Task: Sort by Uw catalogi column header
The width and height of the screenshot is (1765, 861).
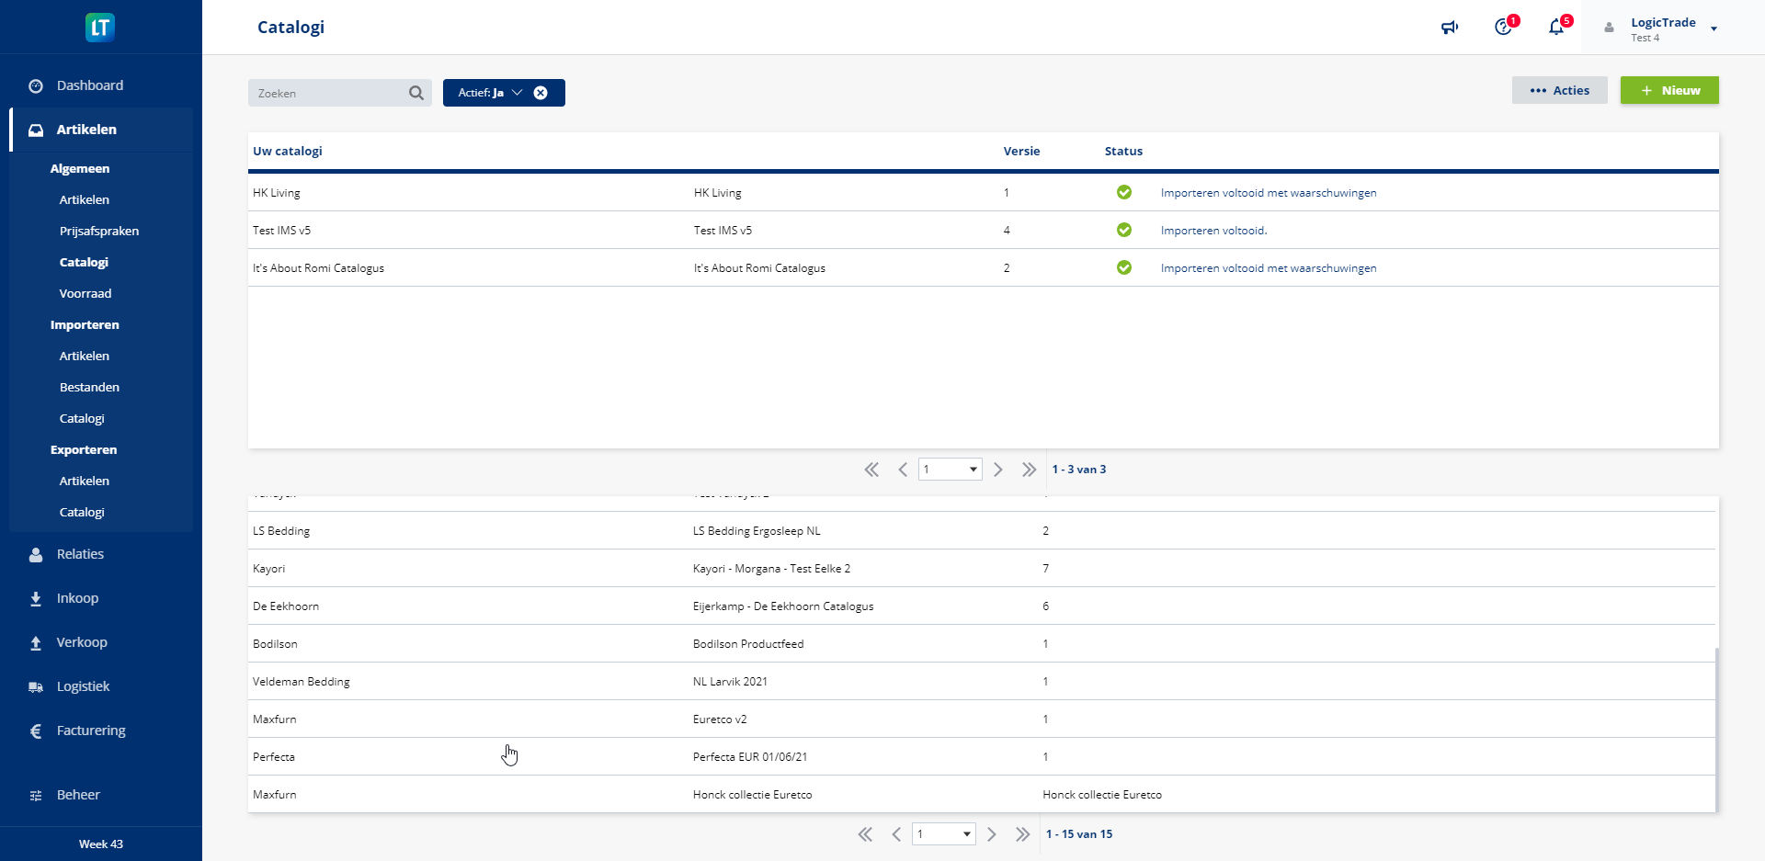Action: coord(288,151)
